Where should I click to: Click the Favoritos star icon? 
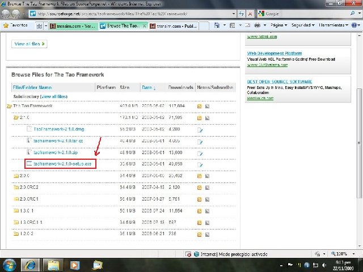click(x=6, y=25)
